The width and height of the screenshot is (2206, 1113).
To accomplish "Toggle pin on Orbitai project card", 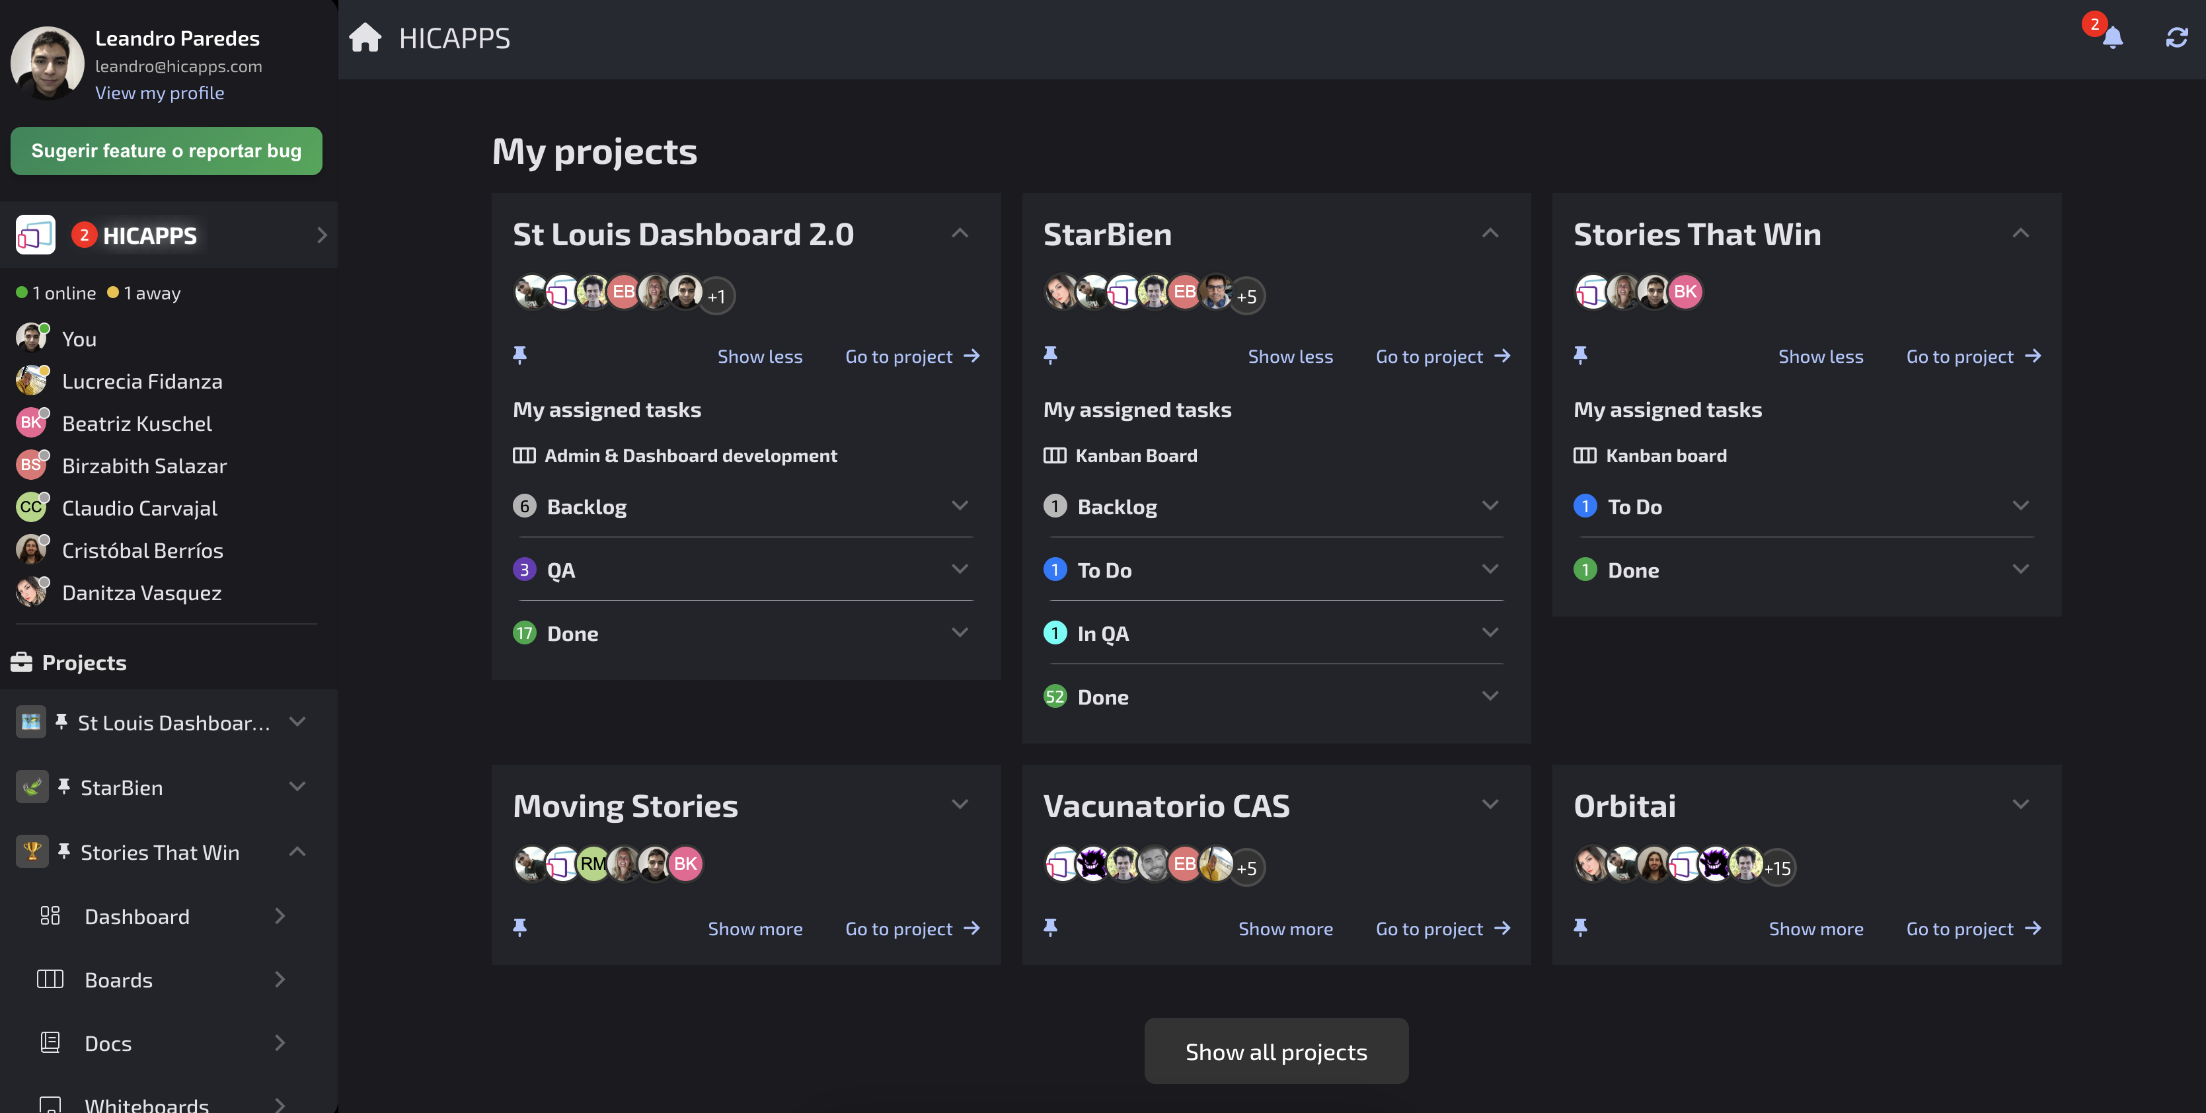I will [1581, 927].
